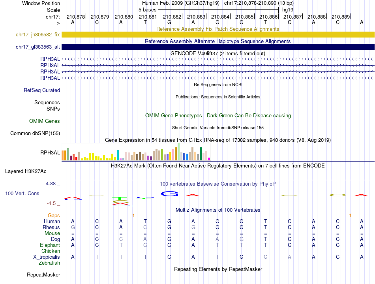This screenshot has height=284, width=375.
Task: Click the Common dbSNP(155) track label
Action: pos(35,133)
